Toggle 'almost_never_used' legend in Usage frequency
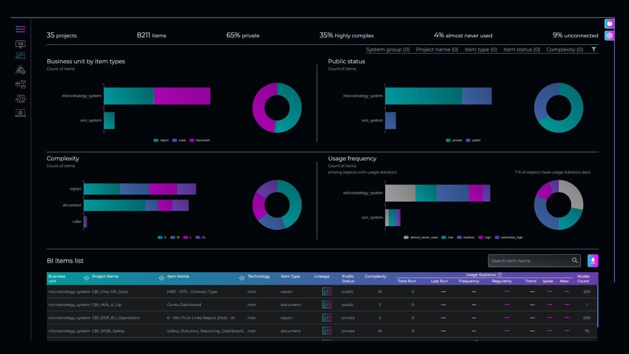The image size is (629, 354). point(421,238)
